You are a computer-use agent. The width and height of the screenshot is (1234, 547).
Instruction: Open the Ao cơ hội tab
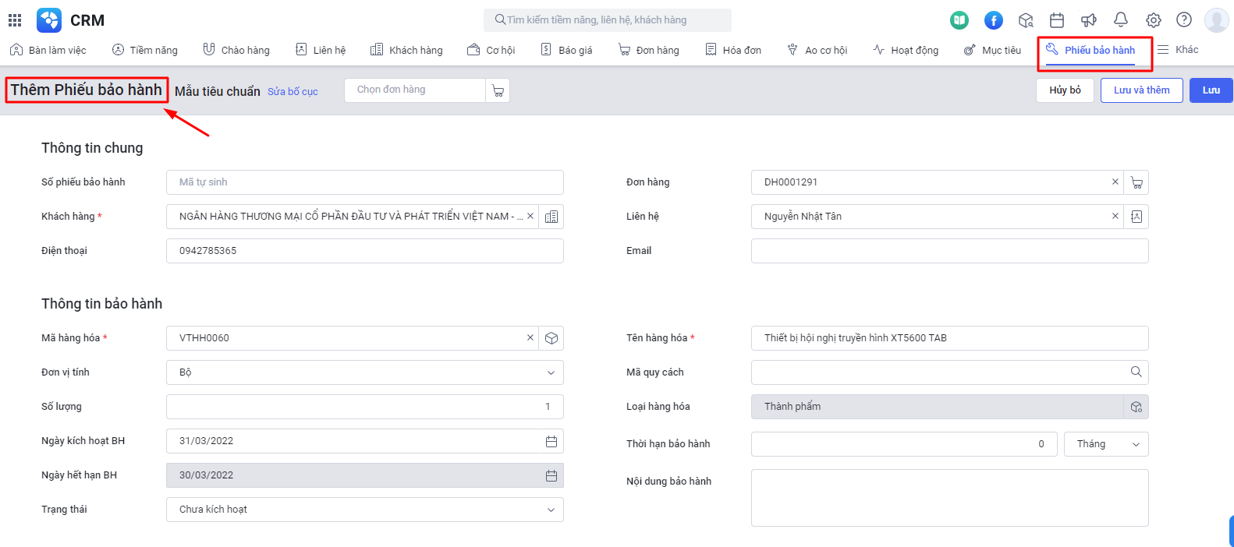coord(817,50)
